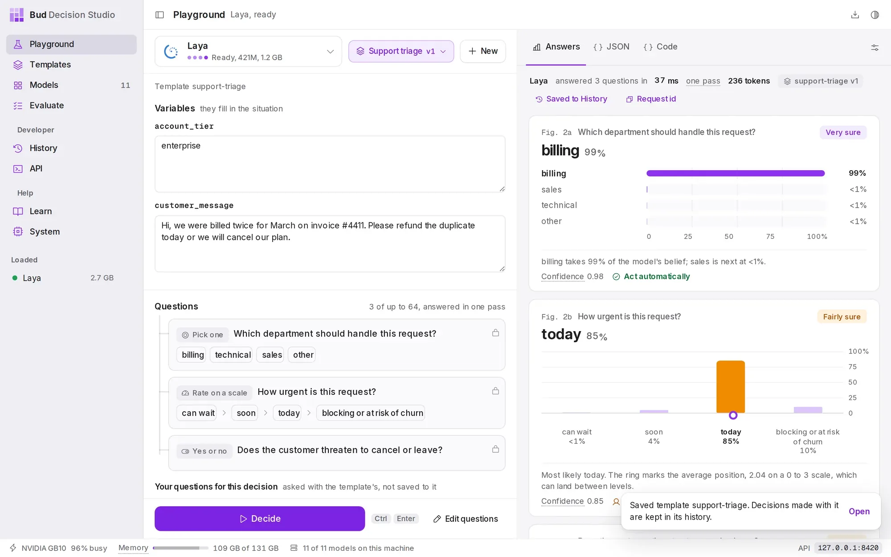Click the 'one pass' underlined label
Image resolution: width=891 pixels, height=557 pixels.
(x=703, y=81)
